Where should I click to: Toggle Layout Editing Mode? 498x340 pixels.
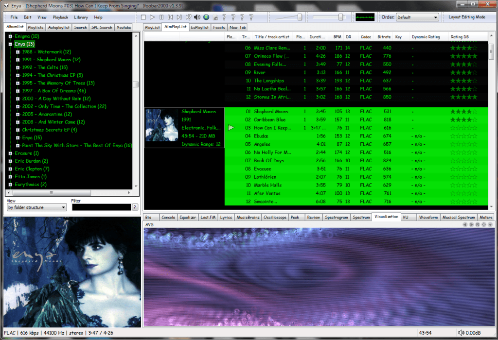pyautogui.click(x=467, y=17)
